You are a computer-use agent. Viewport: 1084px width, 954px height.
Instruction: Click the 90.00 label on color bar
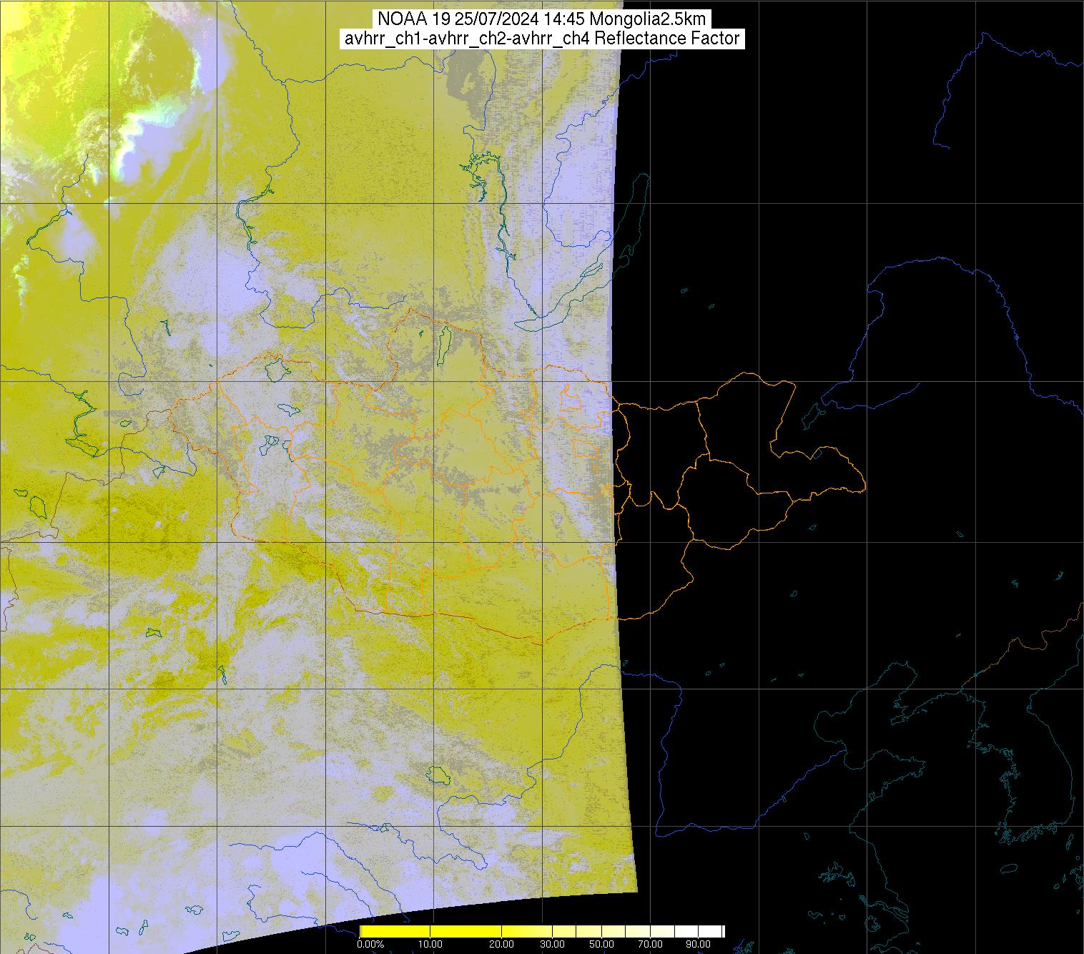tap(699, 944)
